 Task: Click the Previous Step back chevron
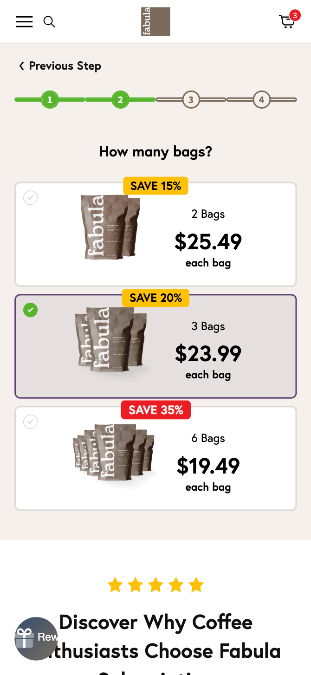pos(21,66)
